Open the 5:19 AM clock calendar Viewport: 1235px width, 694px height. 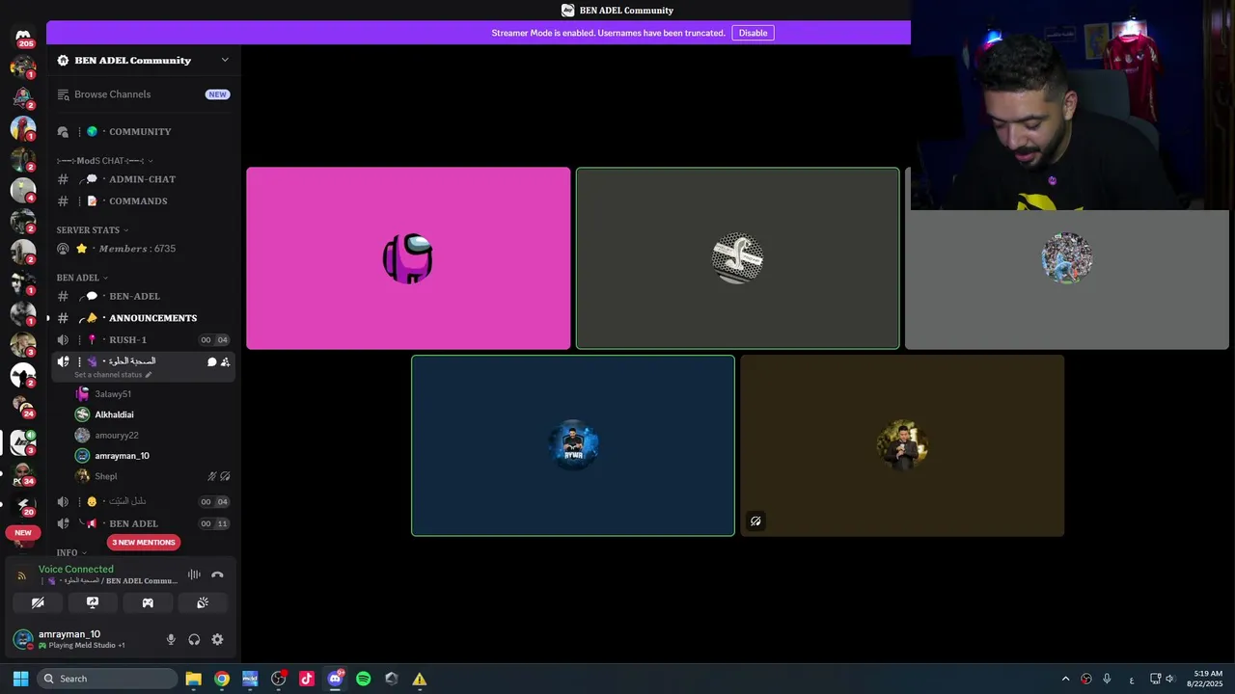coord(1206,679)
